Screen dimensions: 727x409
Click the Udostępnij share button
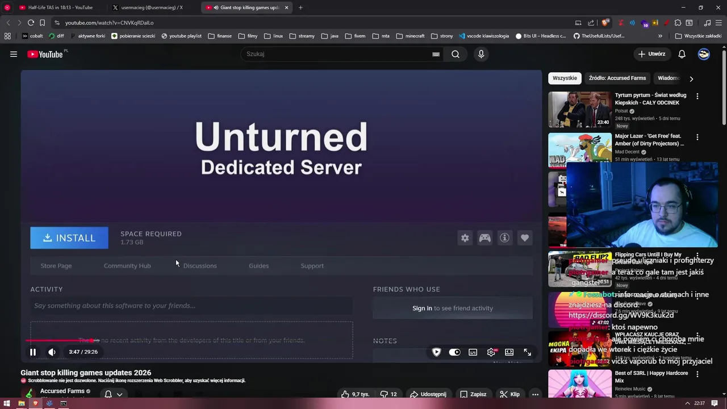pyautogui.click(x=428, y=394)
